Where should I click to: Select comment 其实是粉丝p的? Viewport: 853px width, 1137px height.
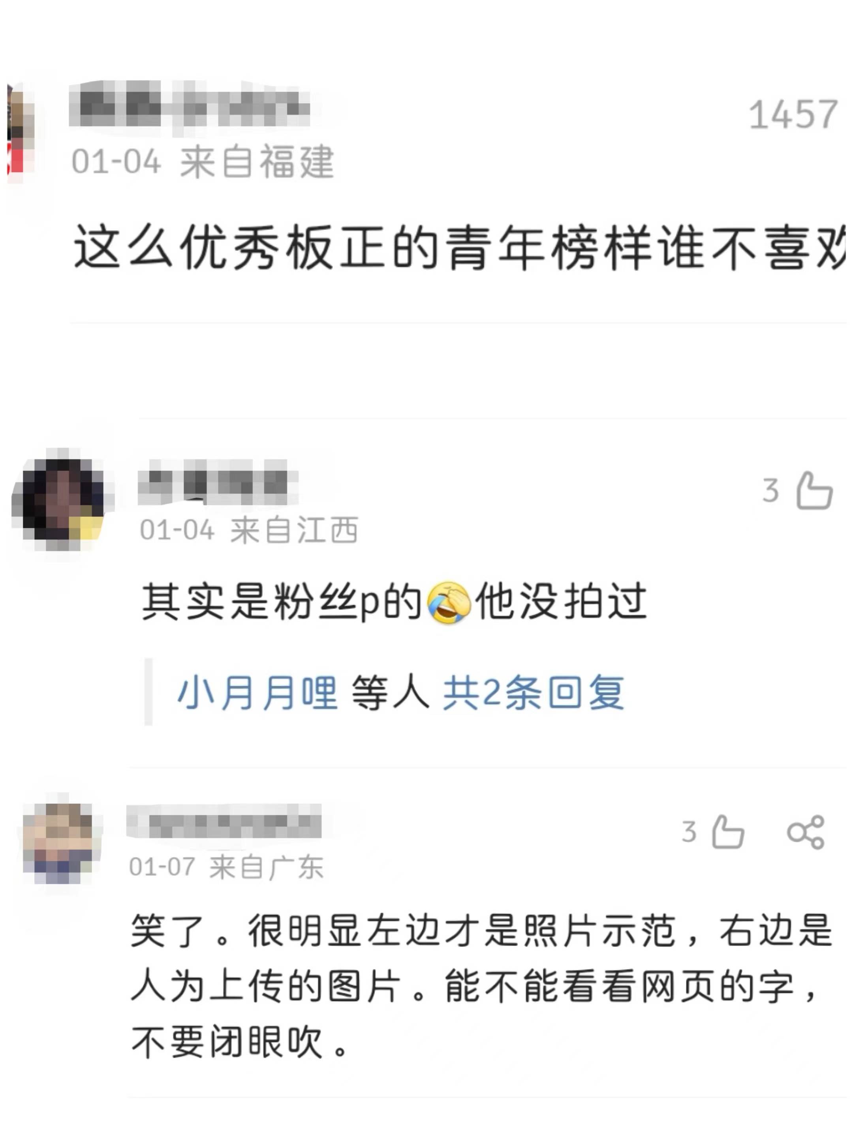coord(395,602)
